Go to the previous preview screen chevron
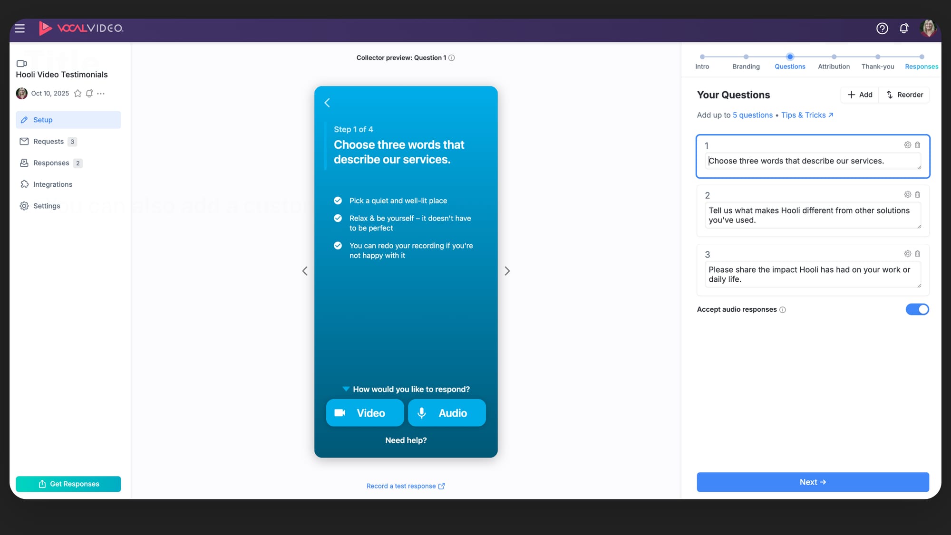 pyautogui.click(x=305, y=271)
